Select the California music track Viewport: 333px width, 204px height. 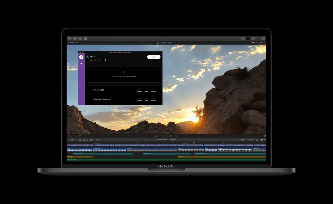tap(166, 160)
